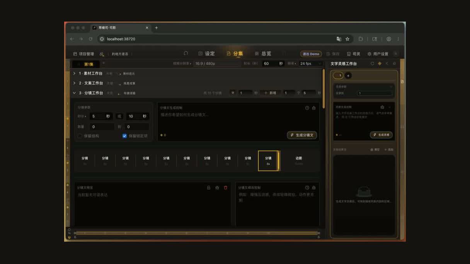Click the bottom timeline slider track
470x264 pixels.
[x=197, y=233]
